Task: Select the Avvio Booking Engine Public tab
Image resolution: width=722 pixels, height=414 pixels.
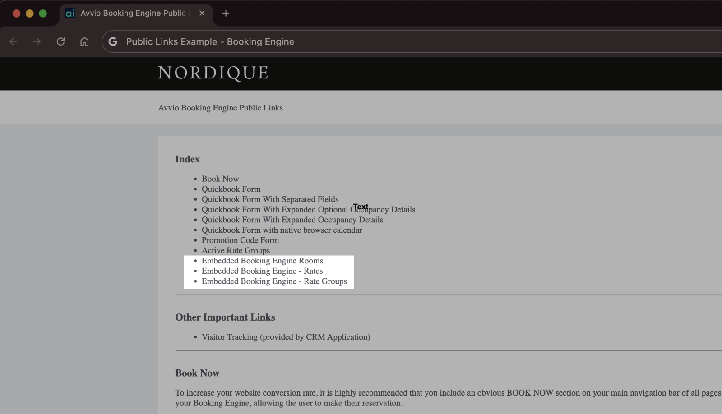Action: (135, 13)
